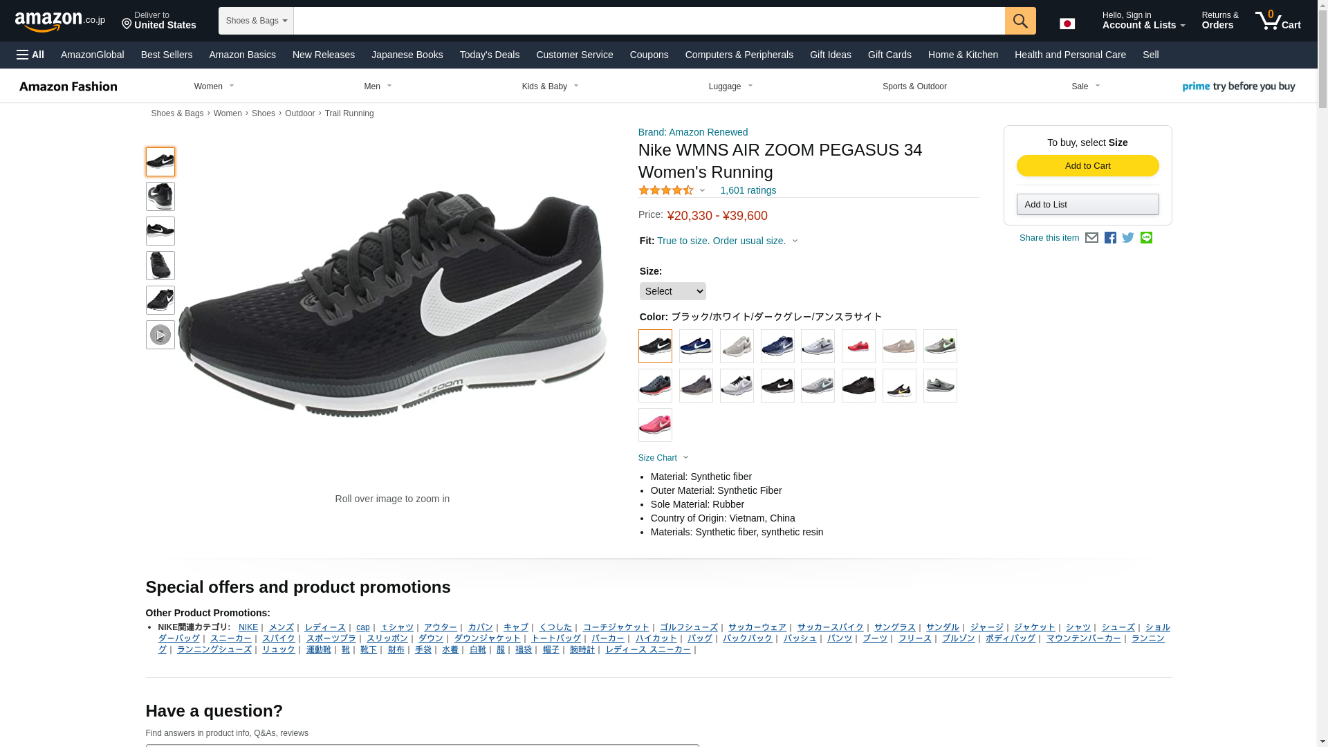The height and width of the screenshot is (747, 1328).
Task: Select the pink shoe color swatch
Action: (655, 425)
